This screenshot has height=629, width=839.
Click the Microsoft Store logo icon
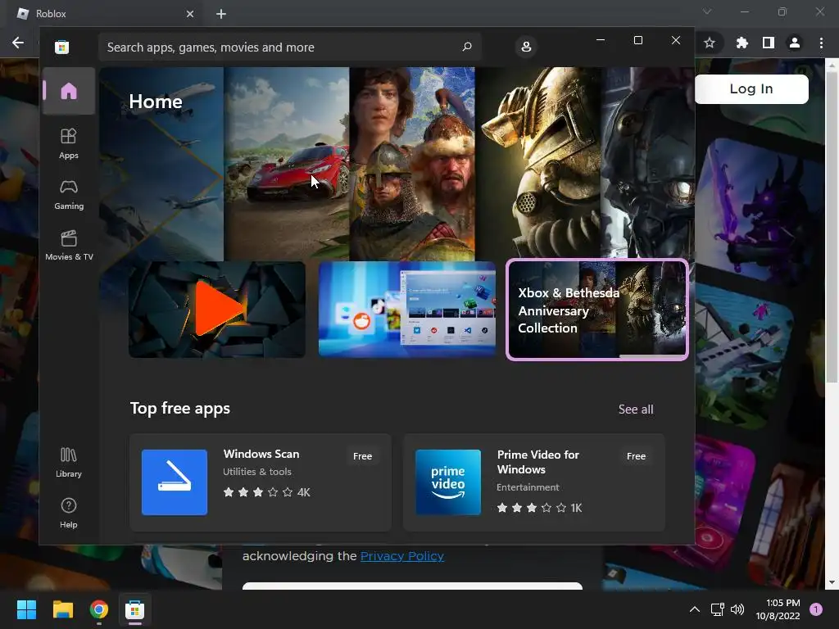[61, 47]
